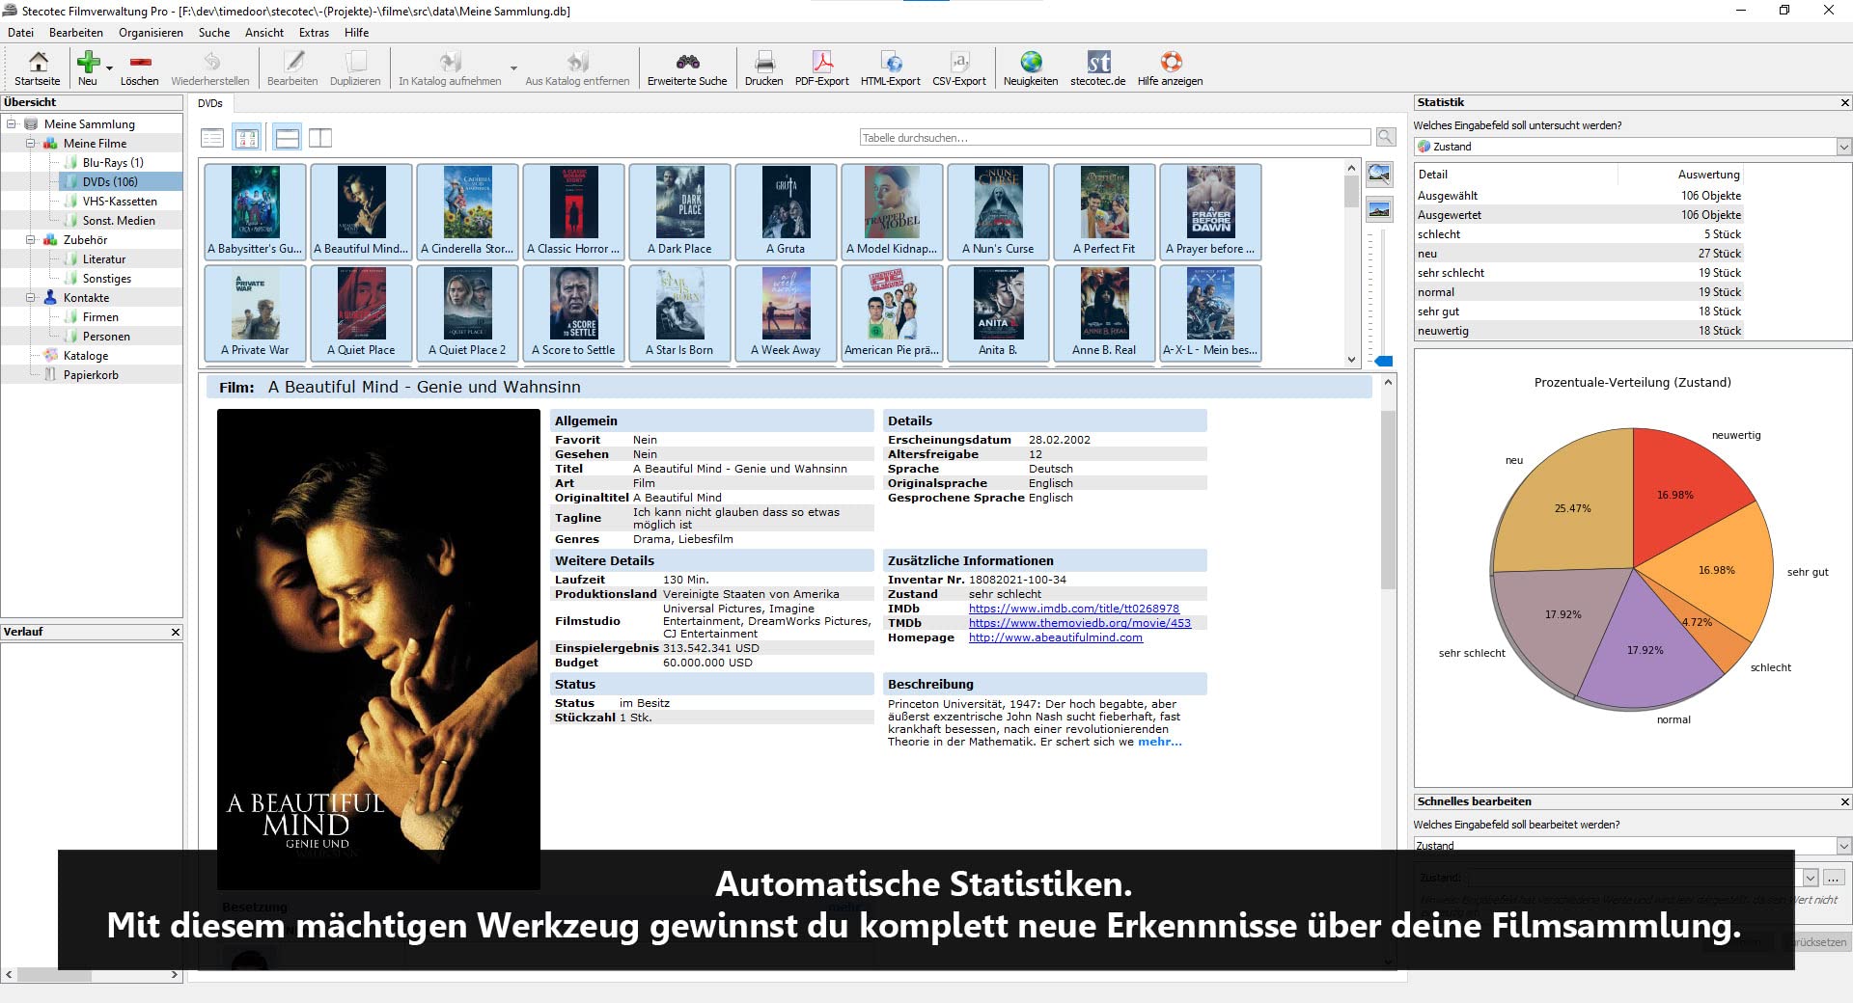Image resolution: width=1853 pixels, height=1003 pixels.
Task: Close the Schnelles bearbeiten panel
Action: 1844,801
